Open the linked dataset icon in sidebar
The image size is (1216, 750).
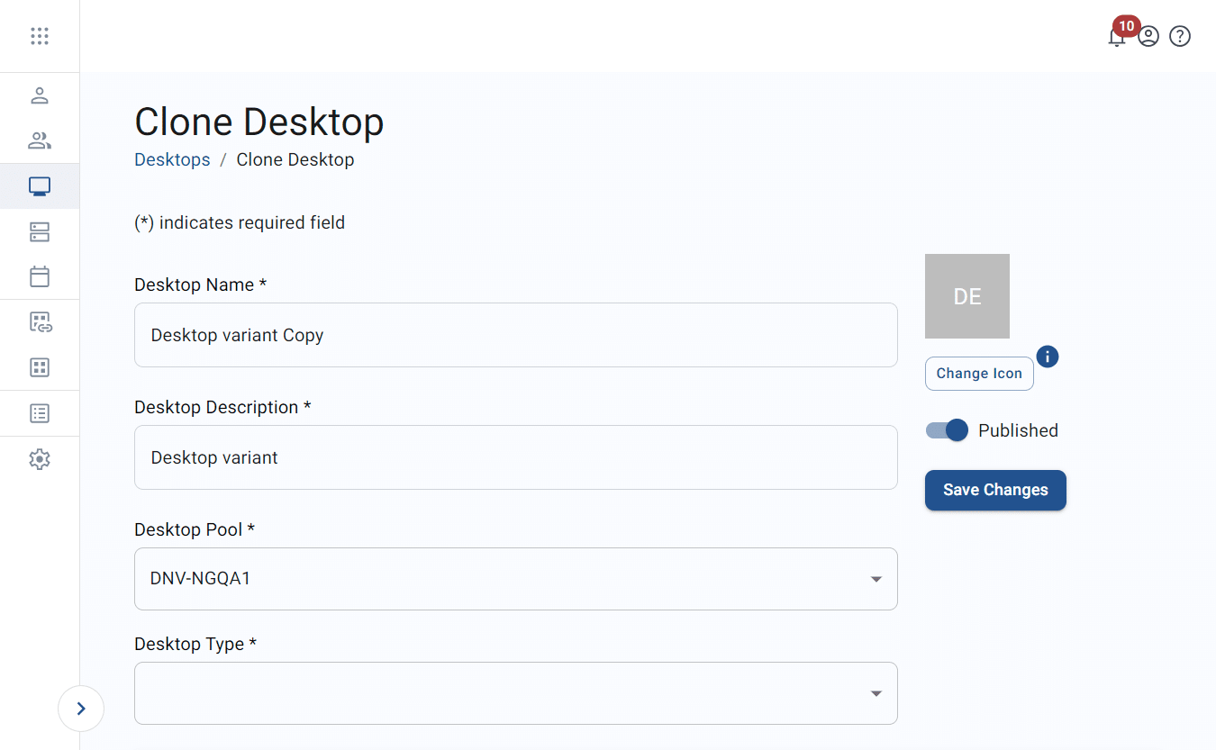coord(41,322)
